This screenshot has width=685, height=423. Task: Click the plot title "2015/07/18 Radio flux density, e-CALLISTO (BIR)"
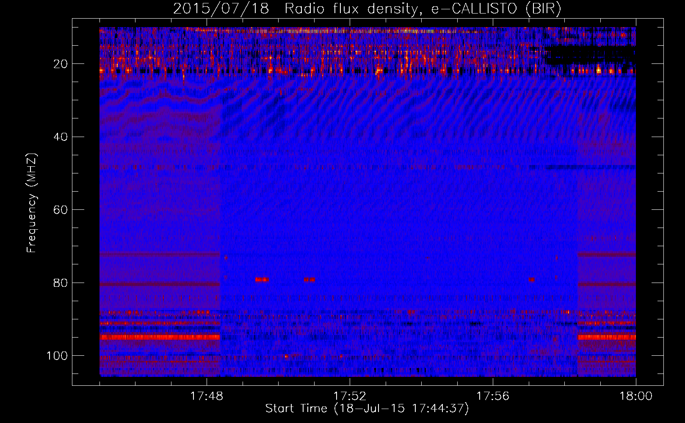367,9
